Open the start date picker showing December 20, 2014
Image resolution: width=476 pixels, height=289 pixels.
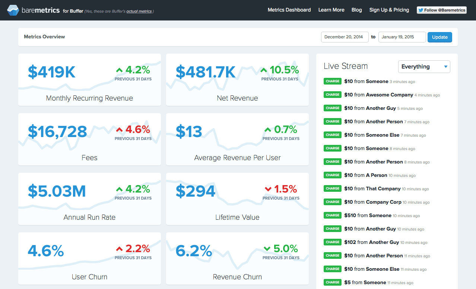345,37
